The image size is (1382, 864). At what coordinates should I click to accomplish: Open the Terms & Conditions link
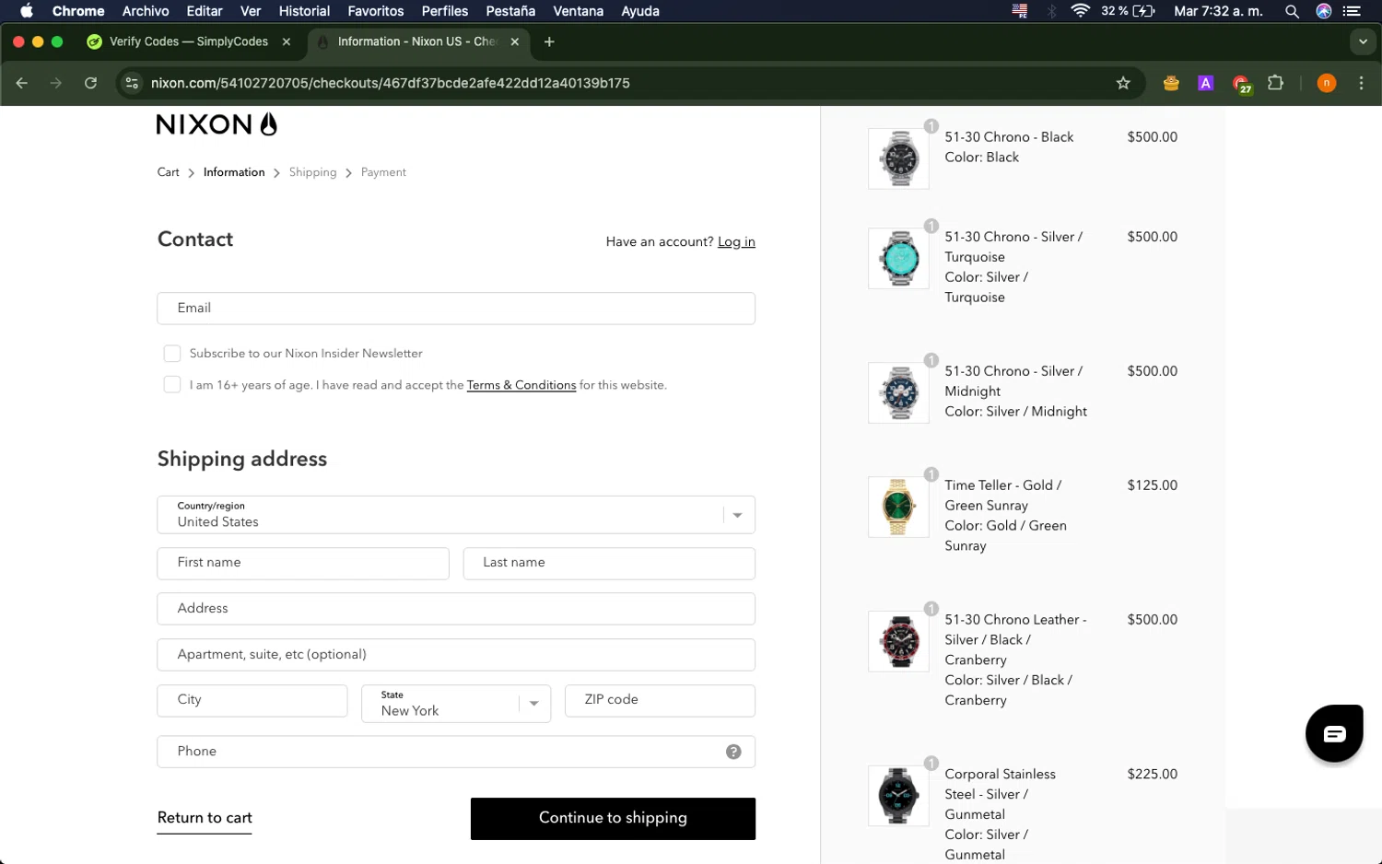point(521,385)
